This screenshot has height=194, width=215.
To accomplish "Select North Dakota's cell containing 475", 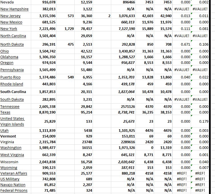I will [x=65, y=45].
